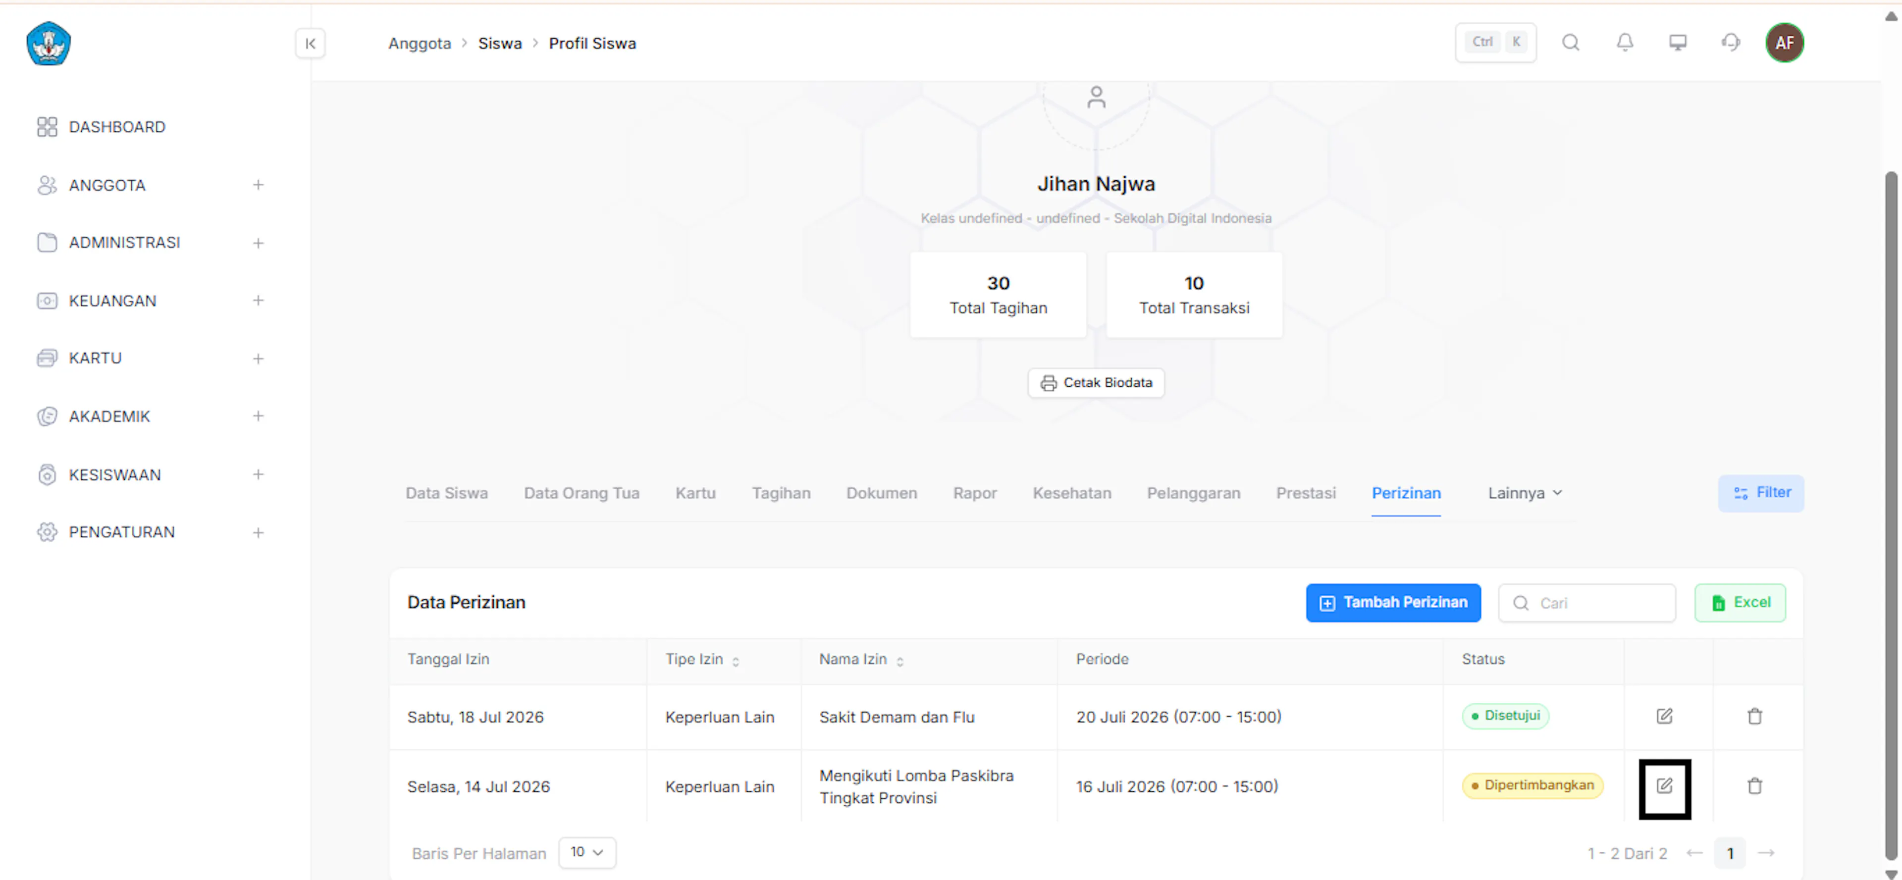Click the Jihan Najwa student name
Viewport: 1902px width, 880px height.
tap(1096, 184)
